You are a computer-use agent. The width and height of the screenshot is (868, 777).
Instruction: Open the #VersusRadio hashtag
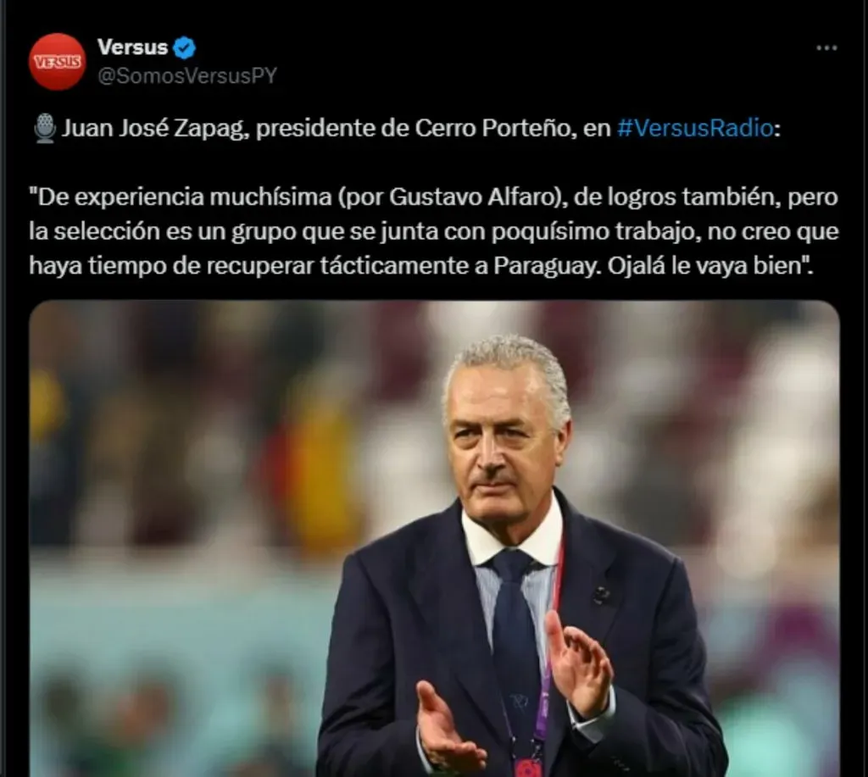[x=695, y=129]
